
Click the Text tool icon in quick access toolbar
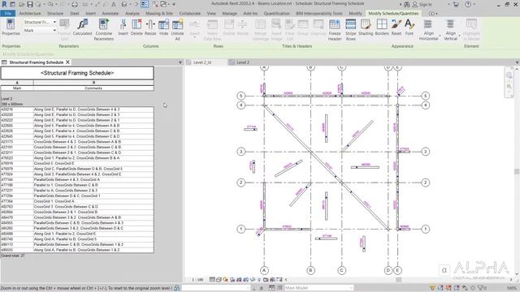pos(114,4)
